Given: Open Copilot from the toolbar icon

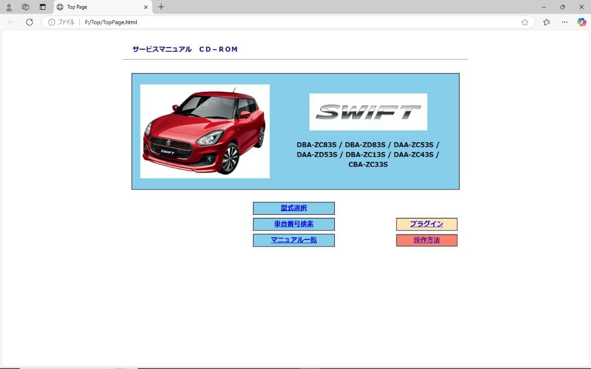Looking at the screenshot, I should point(582,22).
